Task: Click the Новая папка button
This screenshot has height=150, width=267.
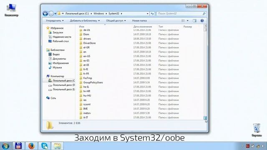Action: (x=139, y=20)
